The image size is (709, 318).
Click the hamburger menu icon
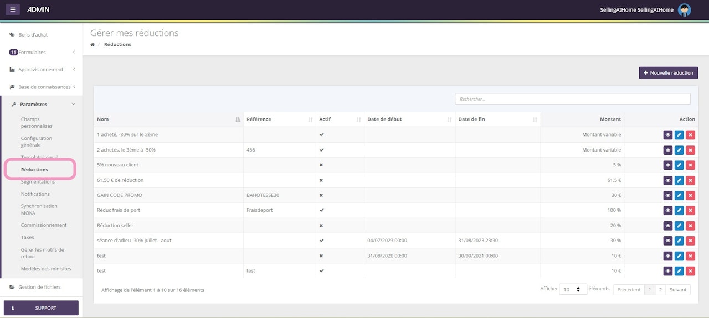13,9
